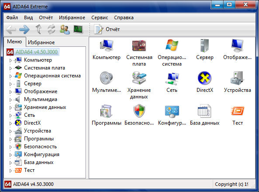Select Сервер label in the tree
This screenshot has width=259, height=192.
click(x=33, y=84)
